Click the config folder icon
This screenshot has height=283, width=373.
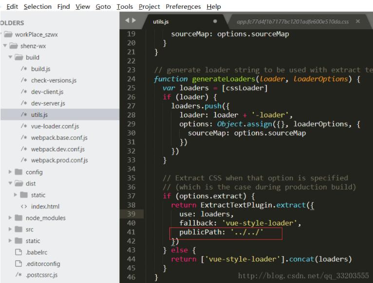coord(19,172)
